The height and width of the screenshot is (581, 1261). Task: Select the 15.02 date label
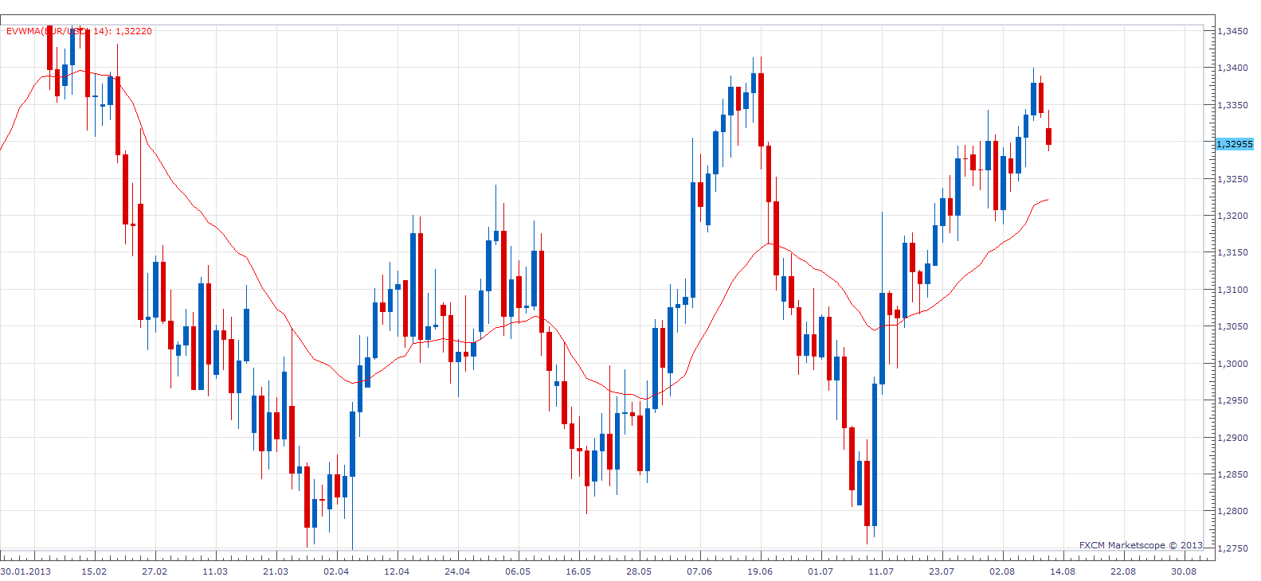click(94, 571)
